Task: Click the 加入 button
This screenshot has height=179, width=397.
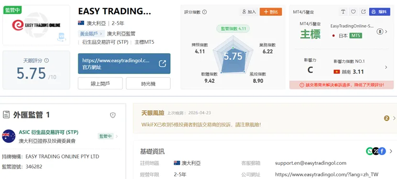Action: point(249,12)
